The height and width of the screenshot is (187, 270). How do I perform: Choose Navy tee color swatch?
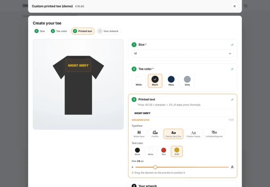pyautogui.click(x=171, y=81)
